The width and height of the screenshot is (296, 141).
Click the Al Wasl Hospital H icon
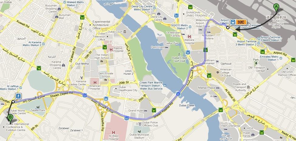pos(114,132)
